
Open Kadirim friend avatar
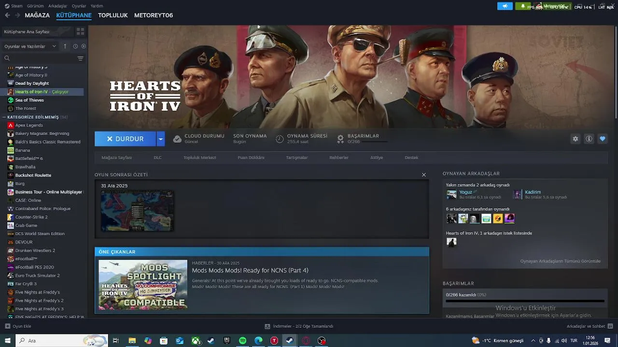point(518,194)
